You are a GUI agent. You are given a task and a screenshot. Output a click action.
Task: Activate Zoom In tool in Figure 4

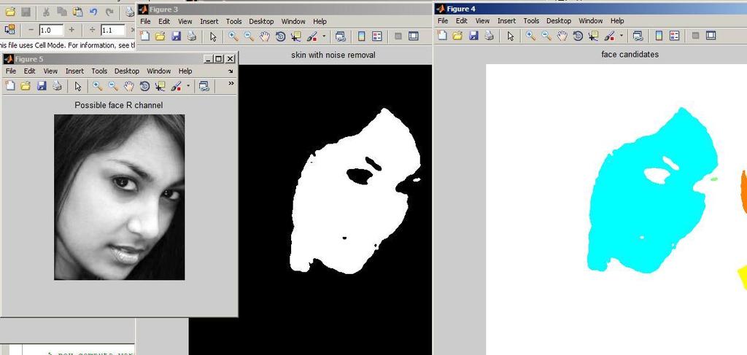click(x=531, y=35)
